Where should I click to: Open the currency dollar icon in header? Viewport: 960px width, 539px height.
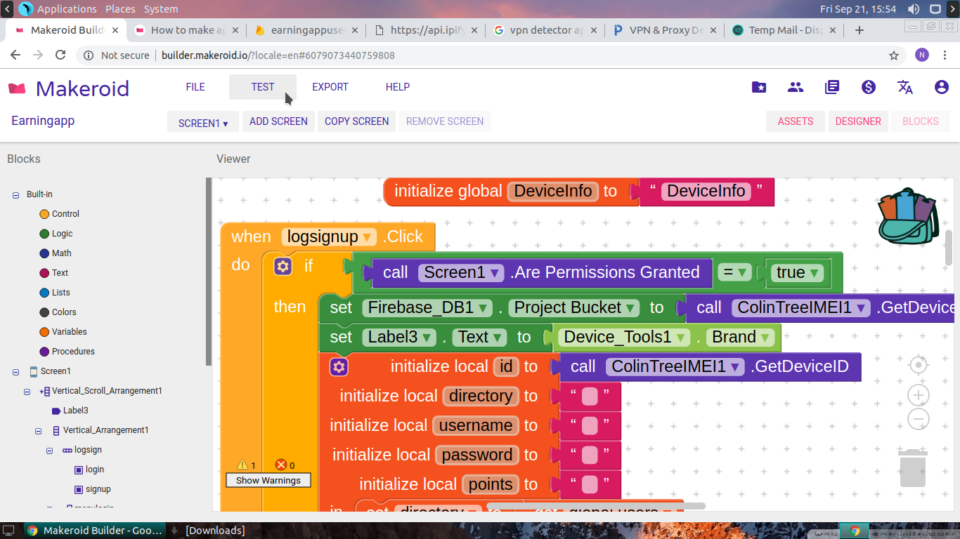[869, 87]
